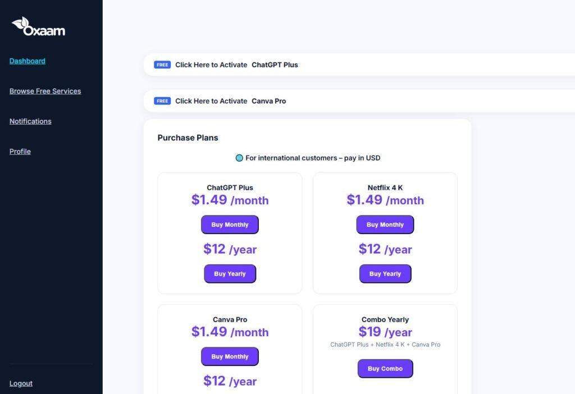The height and width of the screenshot is (394, 575).
Task: Open Notifications in the sidebar
Action: point(30,121)
